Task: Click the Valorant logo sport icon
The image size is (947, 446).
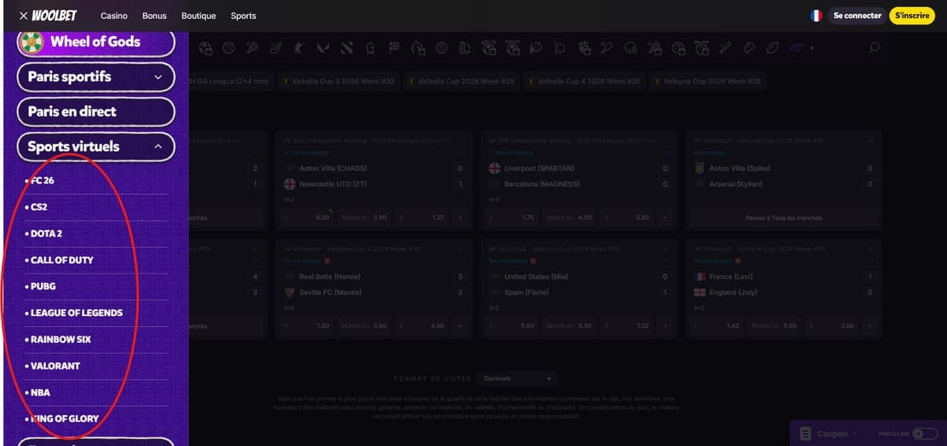Action: tap(322, 48)
